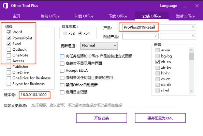Viewport: 203px width, 136px height.
Task: Uncheck the Excel component
Action: pyautogui.click(x=9, y=44)
